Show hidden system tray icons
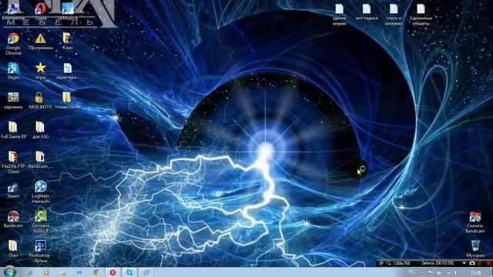 [421, 272]
